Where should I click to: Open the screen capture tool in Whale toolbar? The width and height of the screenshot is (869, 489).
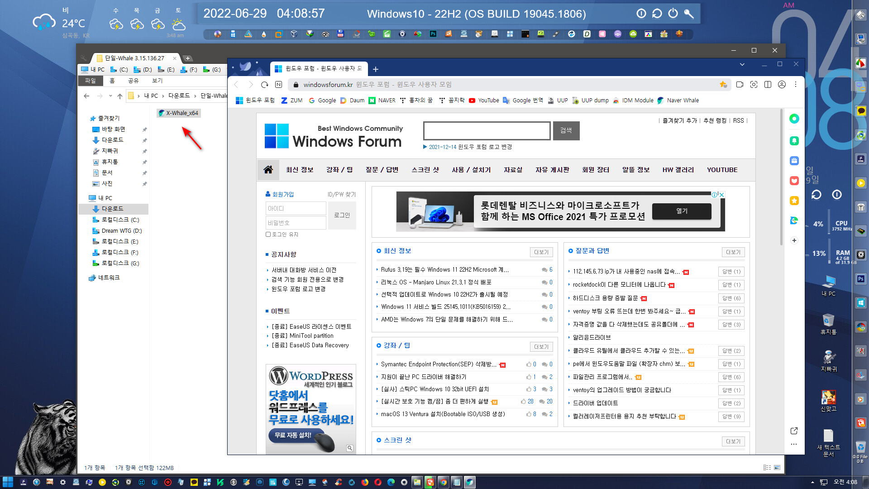[754, 85]
